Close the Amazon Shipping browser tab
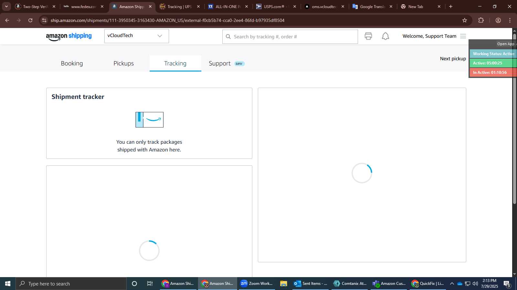 point(150,6)
